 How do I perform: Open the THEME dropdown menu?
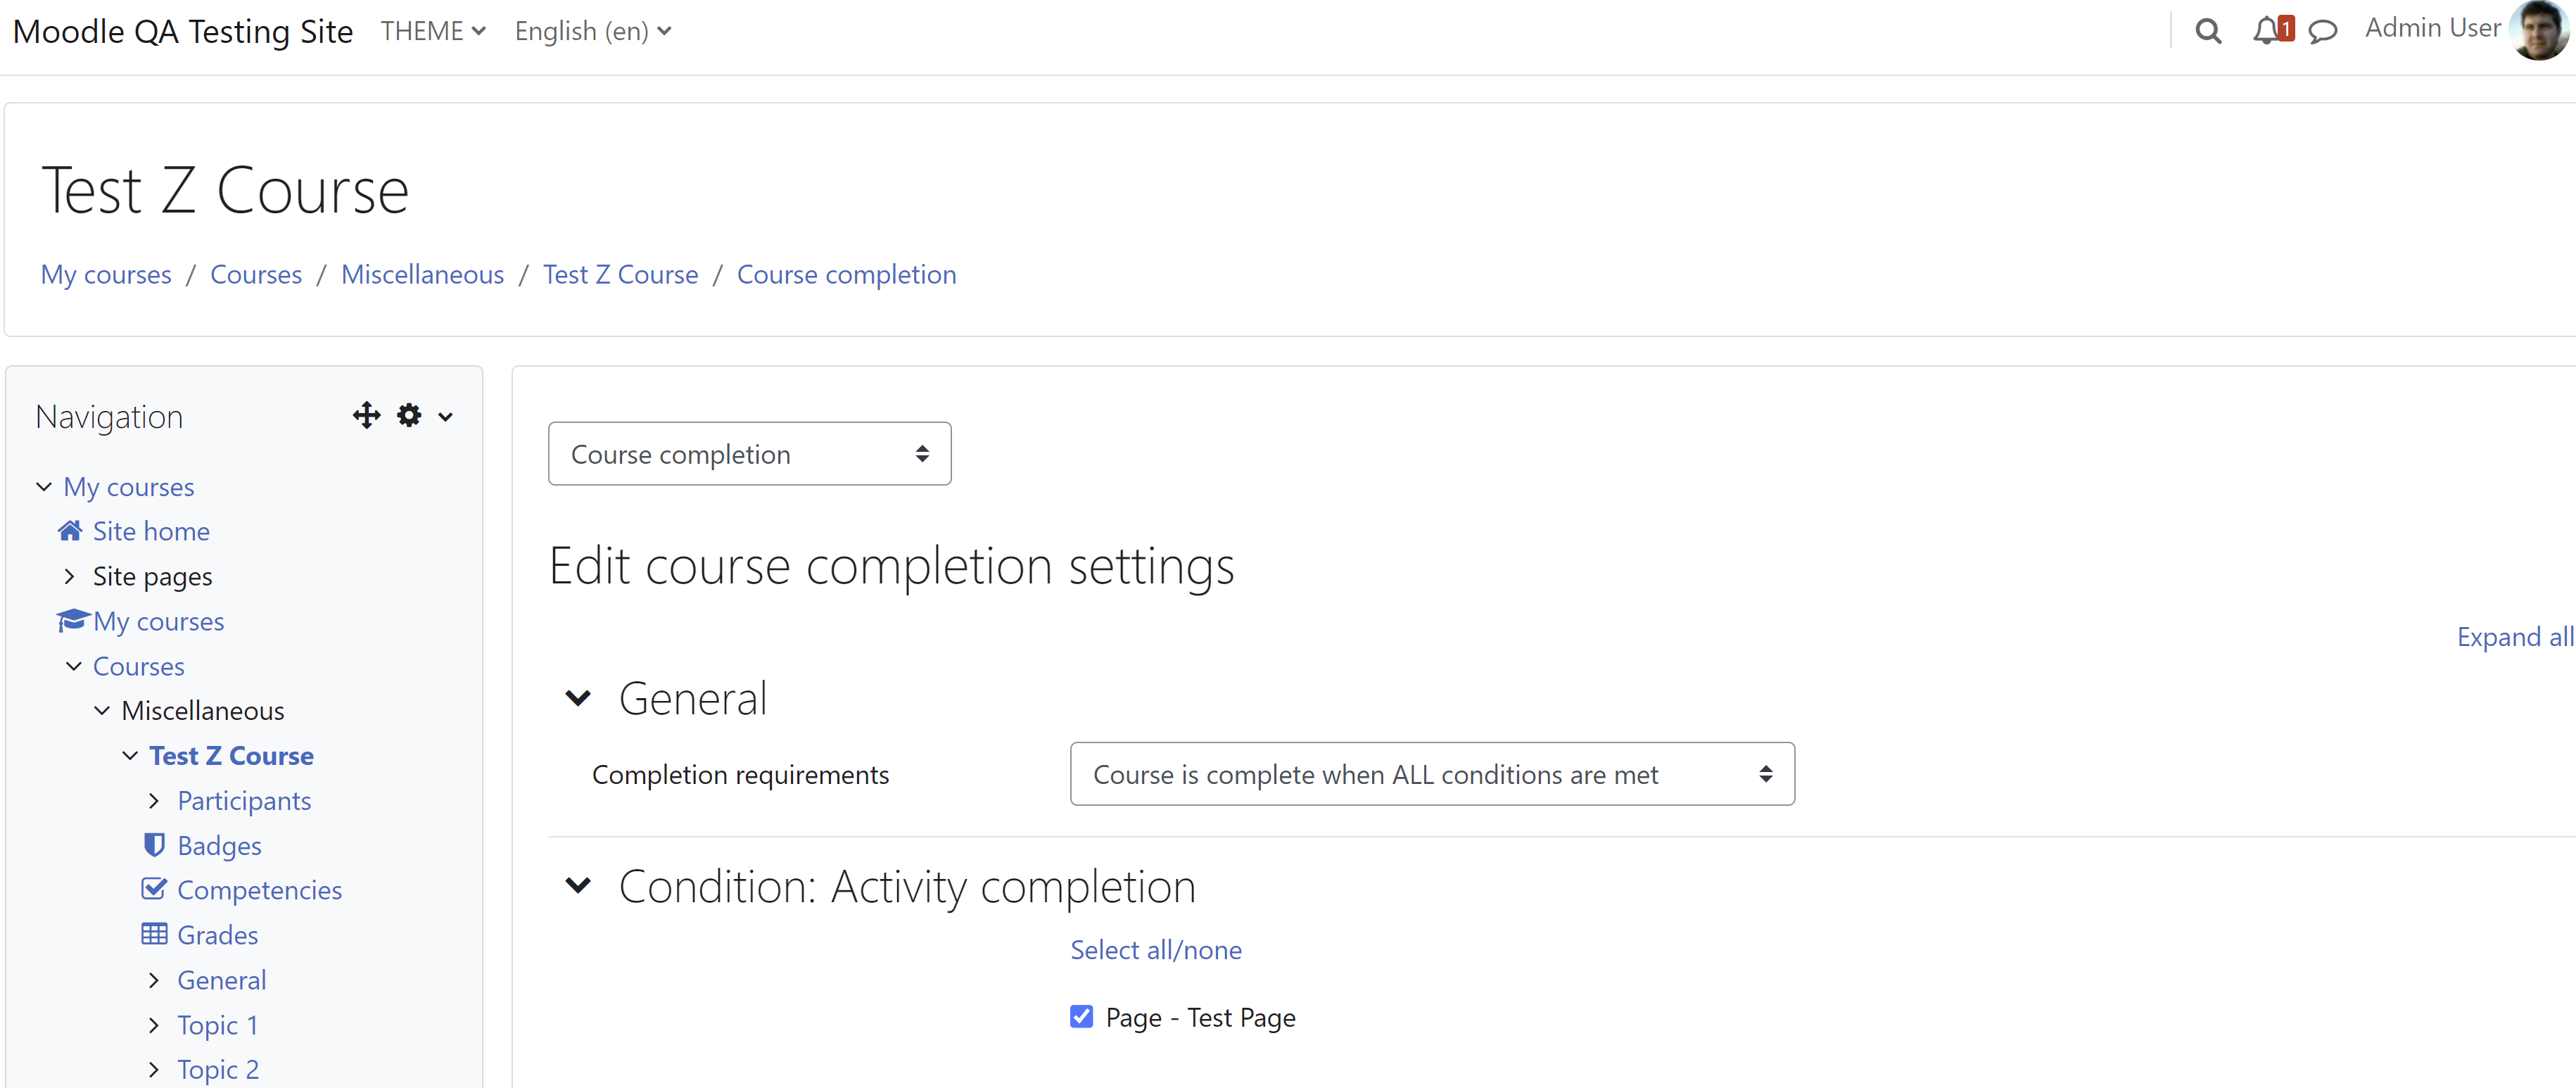click(433, 31)
